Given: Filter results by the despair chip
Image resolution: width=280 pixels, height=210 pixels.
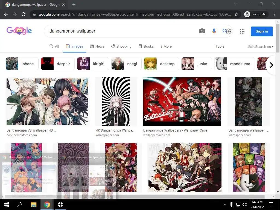Looking at the screenshot, I should [58, 64].
